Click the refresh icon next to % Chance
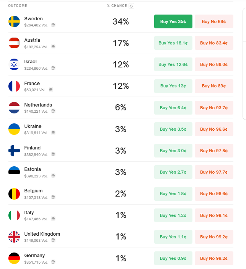The width and height of the screenshot is (246, 269). [x=132, y=6]
